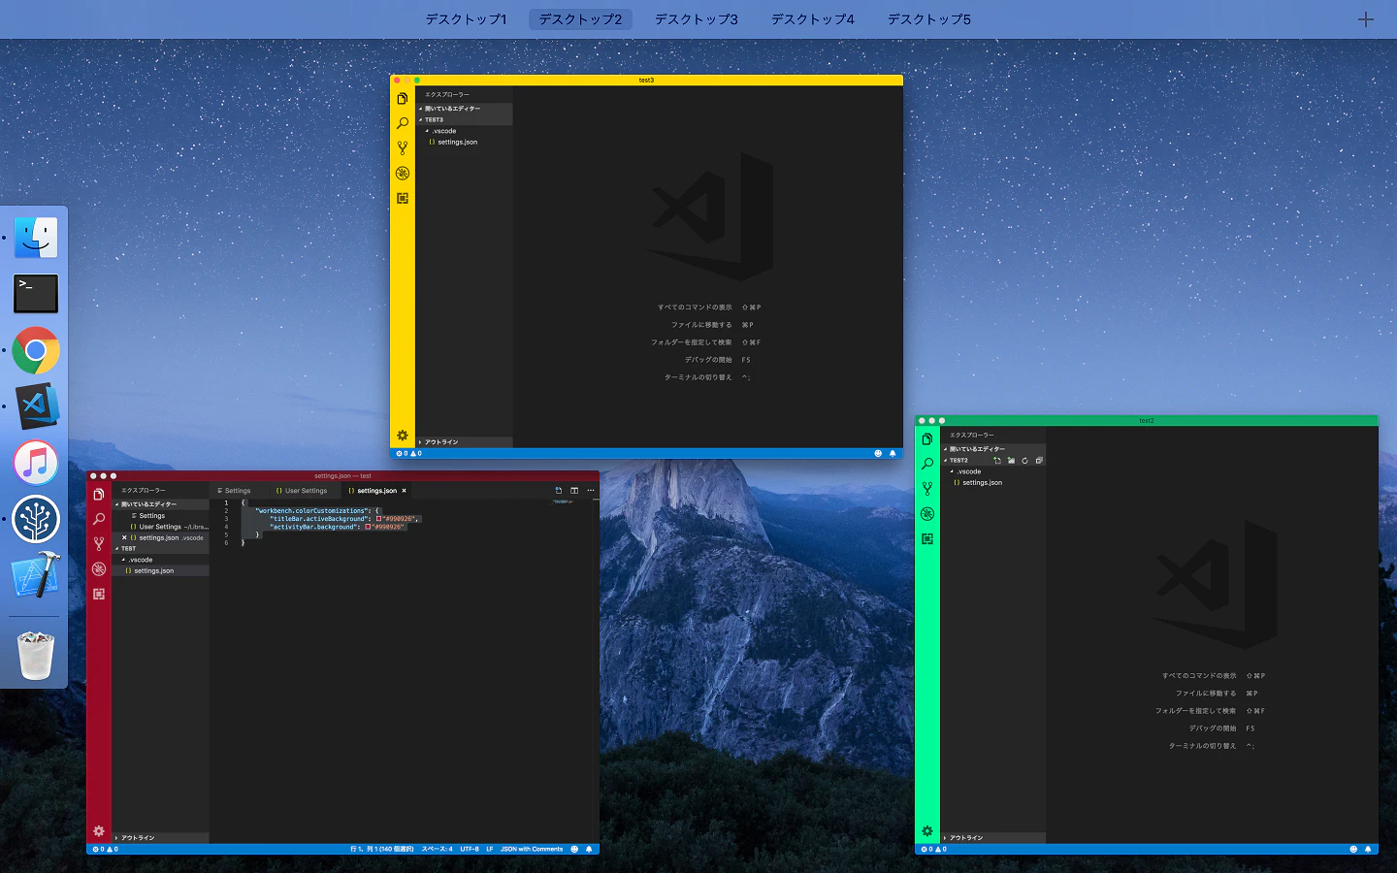Open Extensions icon in yellow test3 window
1397x873 pixels.
(x=403, y=198)
